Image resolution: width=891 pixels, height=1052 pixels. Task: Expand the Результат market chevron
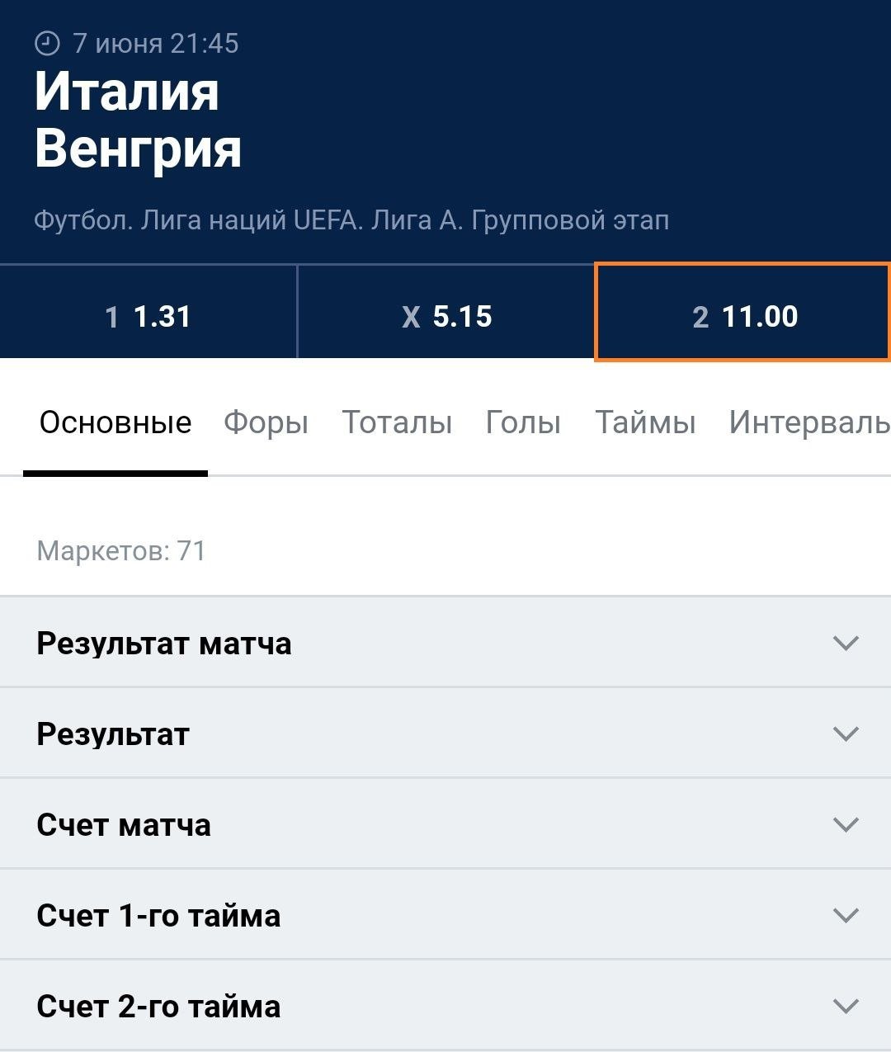coord(846,734)
